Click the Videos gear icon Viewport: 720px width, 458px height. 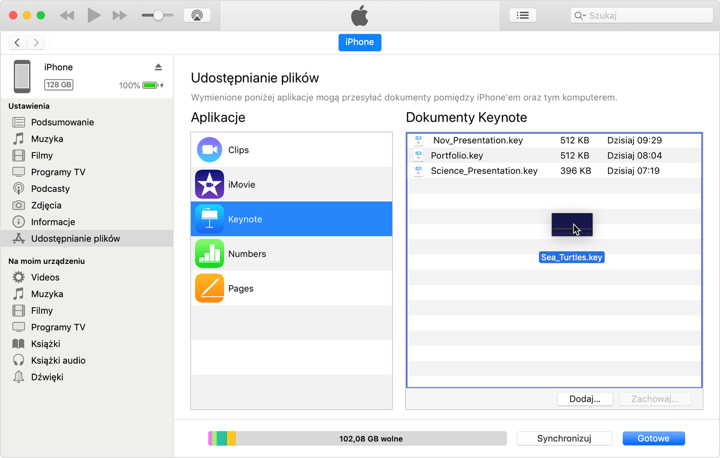point(18,277)
